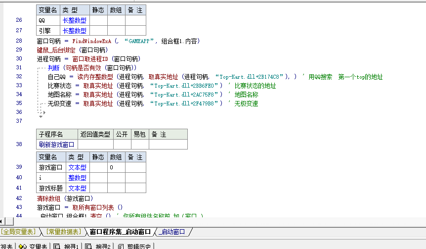Click the FindWindowExA function call

click(91, 41)
